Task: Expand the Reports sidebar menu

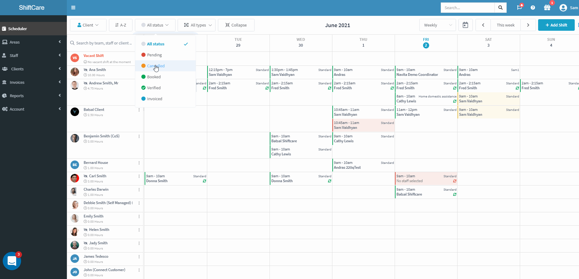Action: [x=33, y=96]
